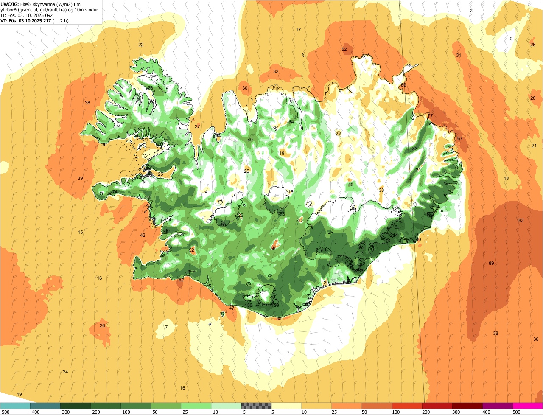Click the map value -40 in the highlands
This screenshot has height=415, width=543.
(x=350, y=185)
